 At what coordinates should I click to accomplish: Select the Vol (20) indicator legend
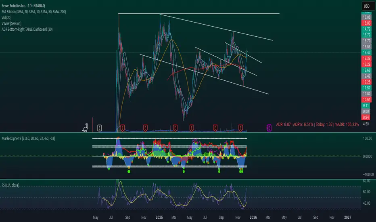click(6, 17)
